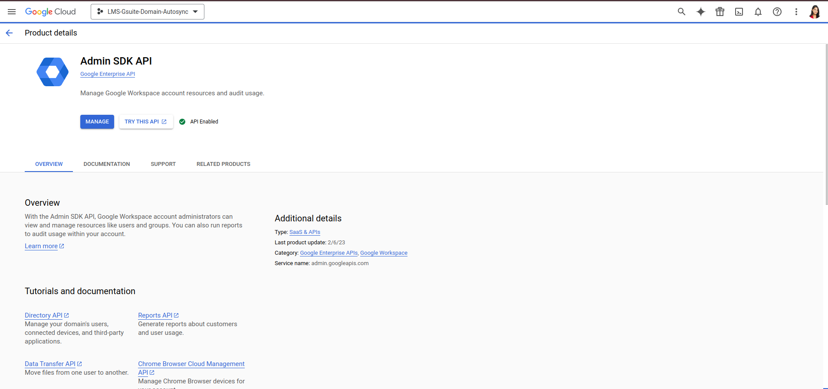Open the Gemini AI sparkle icon

701,12
